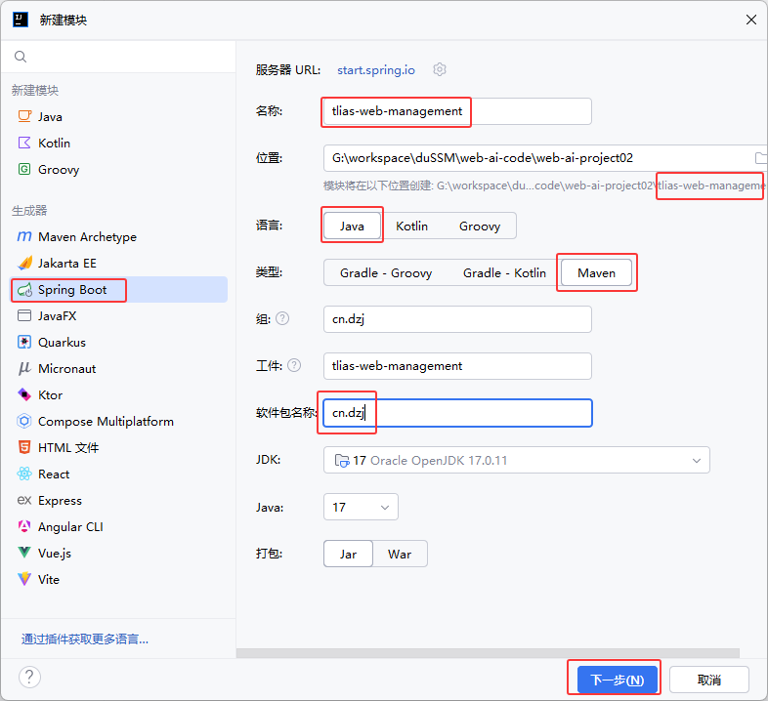
Task: Choose War packaging option
Action: 400,554
